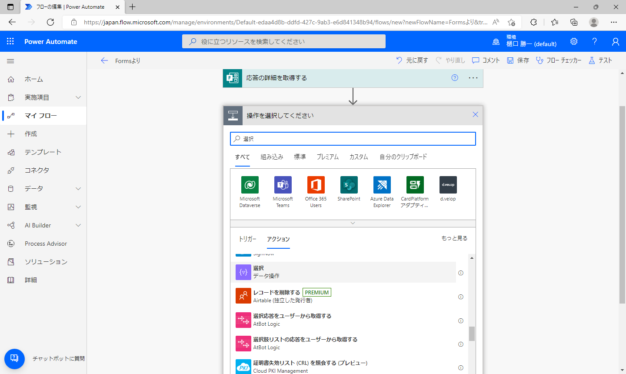Expand the データ chevron
Image resolution: width=626 pixels, height=374 pixels.
78,189
